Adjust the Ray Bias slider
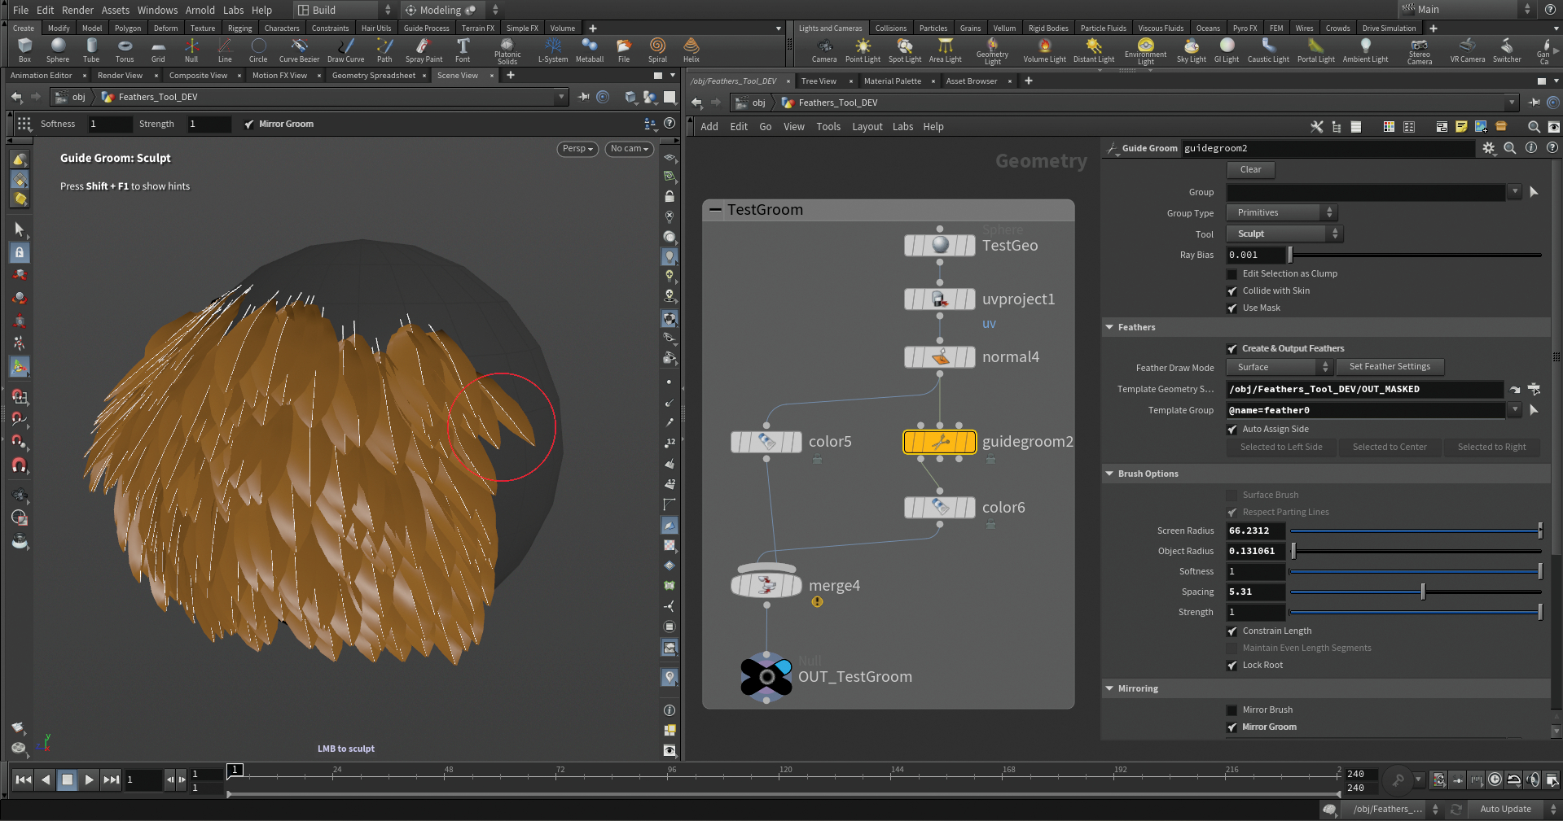Viewport: 1563px width, 821px height. click(x=1416, y=255)
